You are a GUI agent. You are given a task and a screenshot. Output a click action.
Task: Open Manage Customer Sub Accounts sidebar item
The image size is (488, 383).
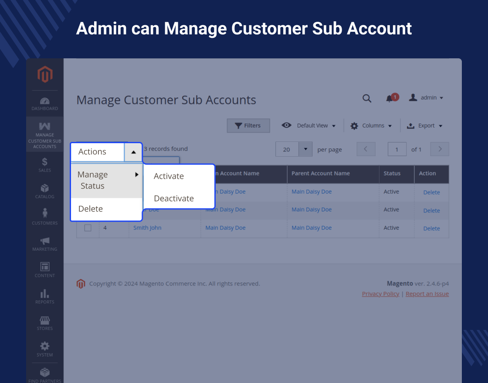[45, 134]
